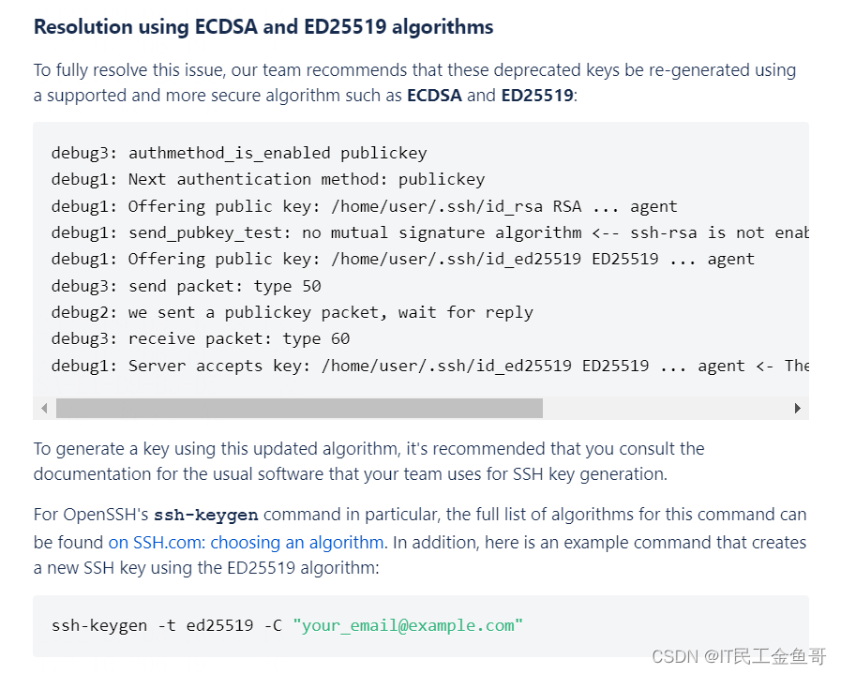
Task: Click the bold ssh-keygen term in the paragraph
Action: click(x=206, y=515)
